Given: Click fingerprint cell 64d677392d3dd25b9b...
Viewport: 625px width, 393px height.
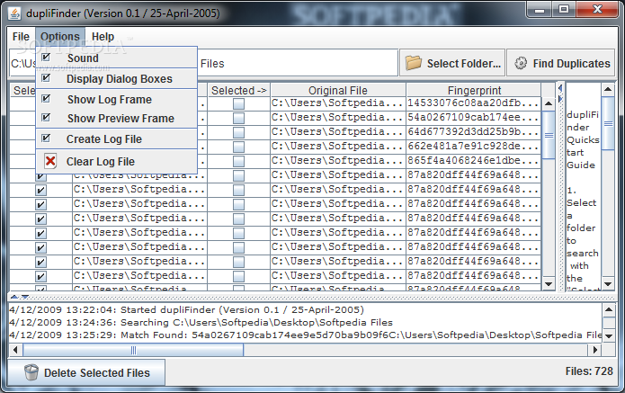Looking at the screenshot, I should pos(474,132).
